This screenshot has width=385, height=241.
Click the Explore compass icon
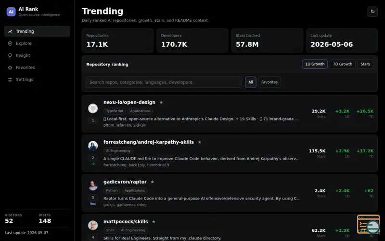point(10,43)
